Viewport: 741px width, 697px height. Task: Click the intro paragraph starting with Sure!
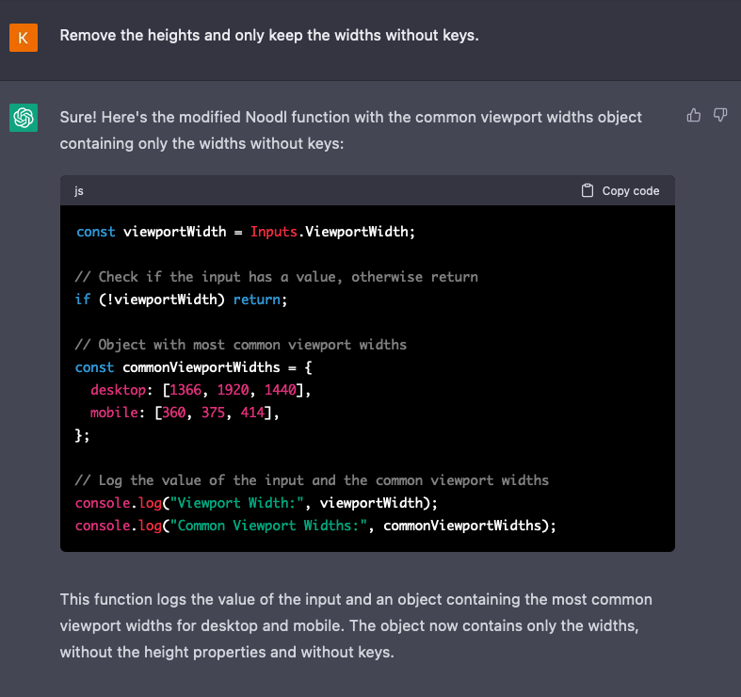(350, 130)
